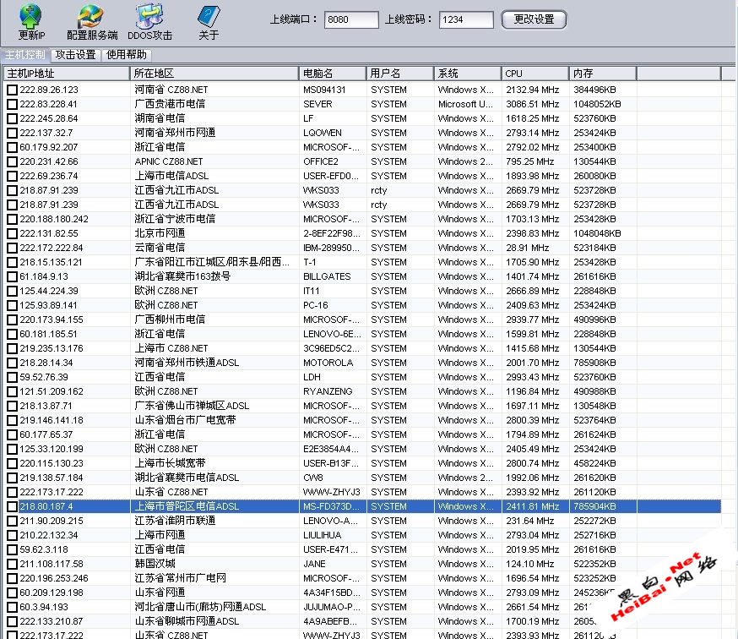Open the 使用帮助 tab
Image resolution: width=738 pixels, height=639 pixels.
[x=126, y=55]
